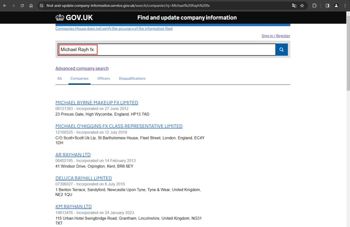This screenshot has width=350, height=227.
Task: Select address 23 Princes Gate, High Wycombe
Action: pyautogui.click(x=102, y=114)
